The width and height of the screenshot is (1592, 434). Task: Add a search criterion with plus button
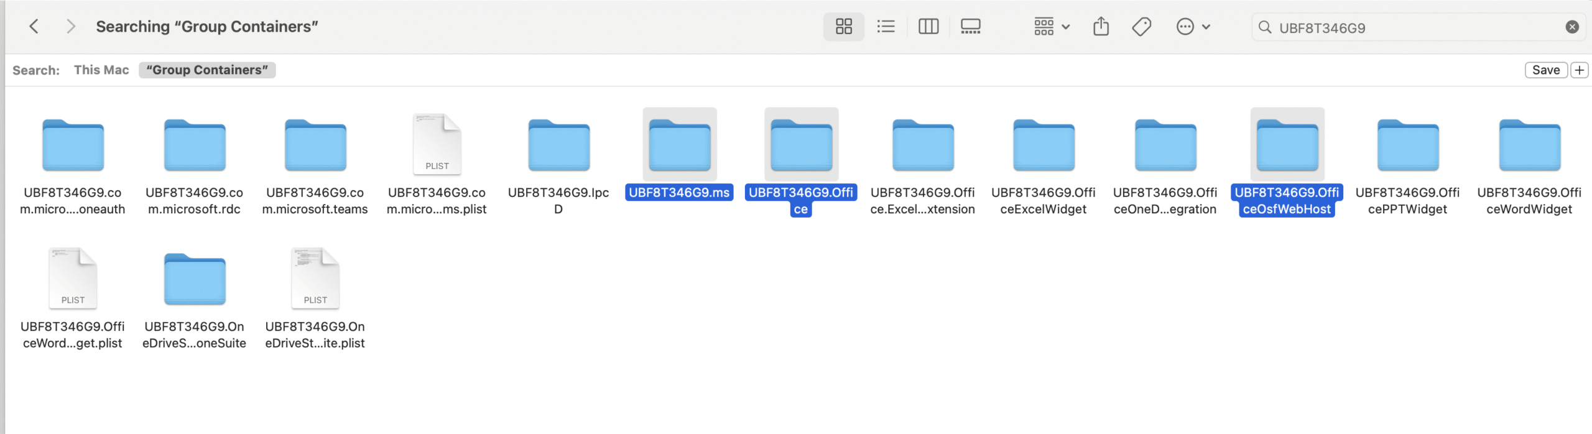click(x=1579, y=70)
